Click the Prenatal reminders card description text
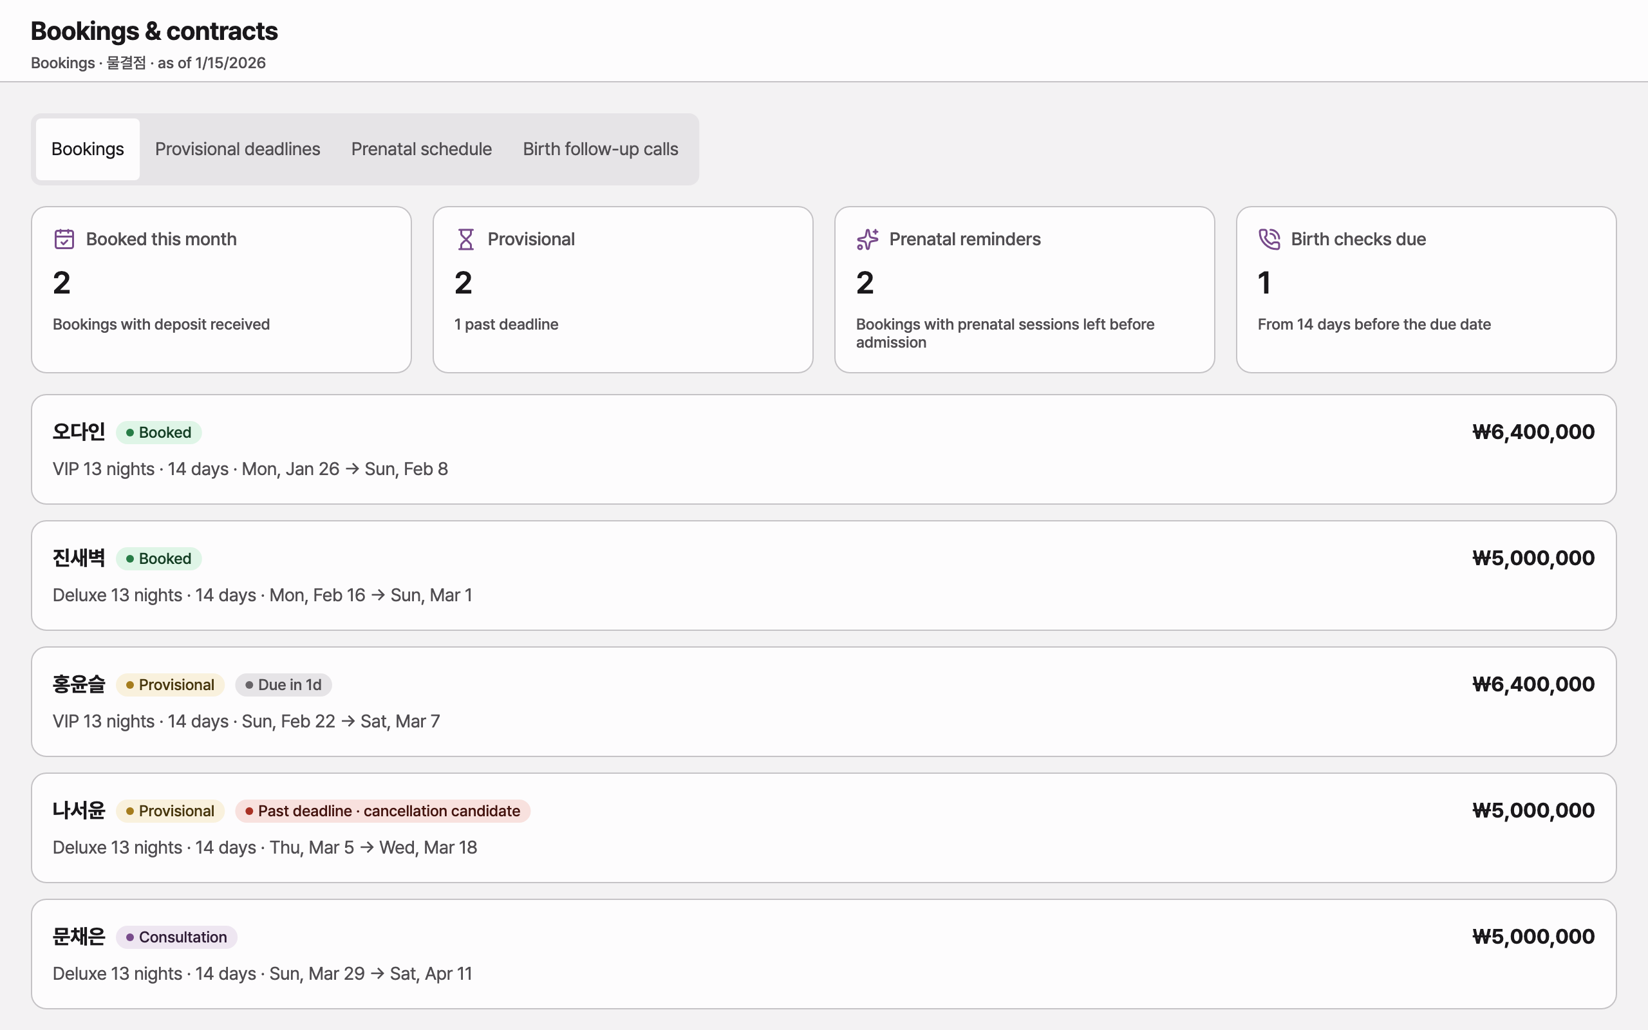 (x=1005, y=333)
